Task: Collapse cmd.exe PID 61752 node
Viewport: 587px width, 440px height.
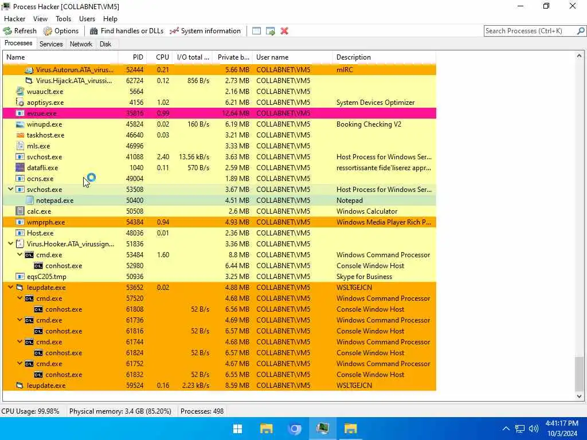Action: point(19,363)
